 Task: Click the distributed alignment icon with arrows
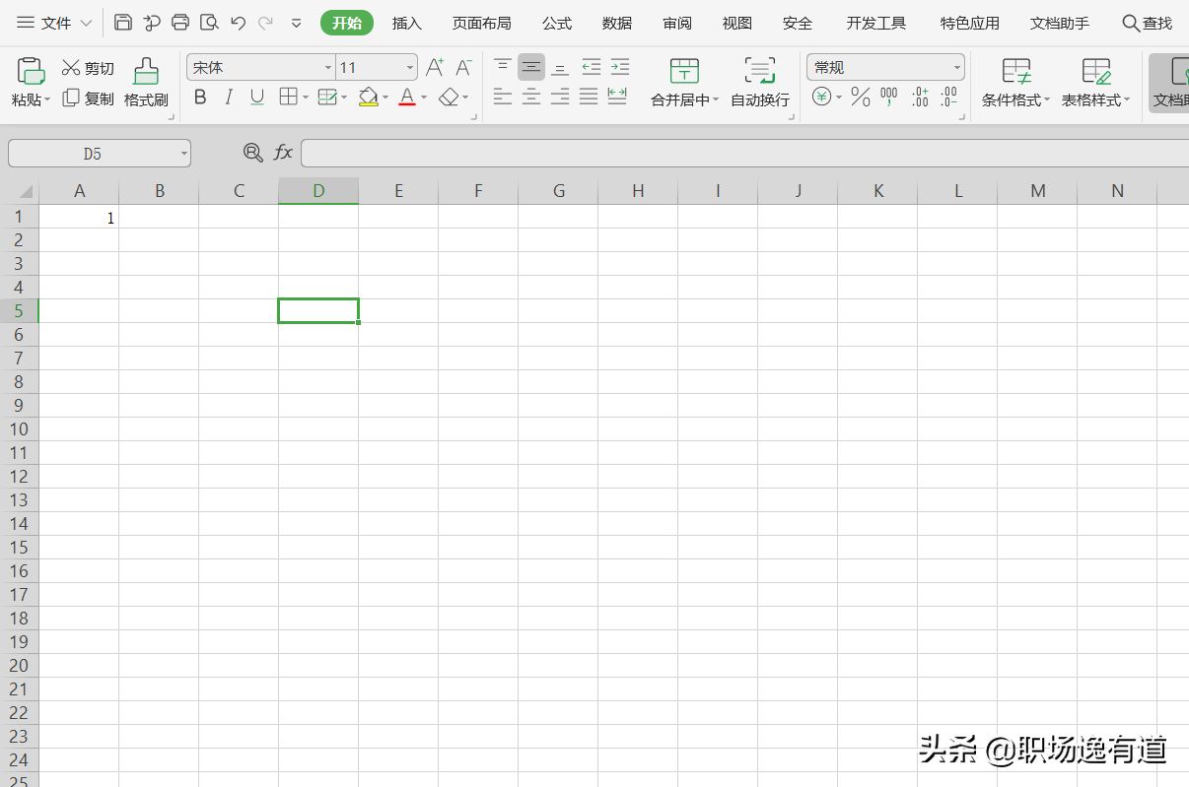pyautogui.click(x=617, y=96)
